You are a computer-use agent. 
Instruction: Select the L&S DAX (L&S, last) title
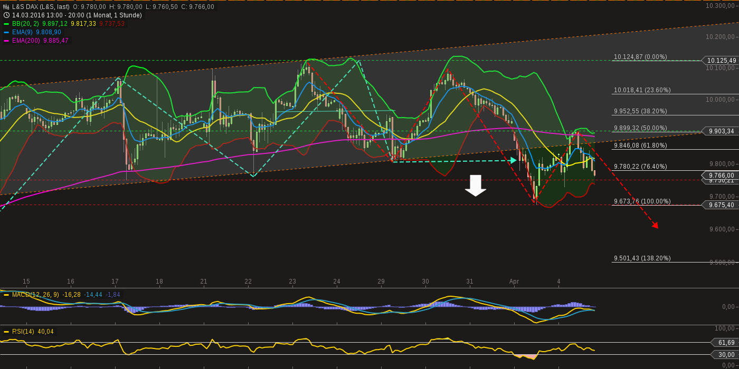tap(41, 7)
